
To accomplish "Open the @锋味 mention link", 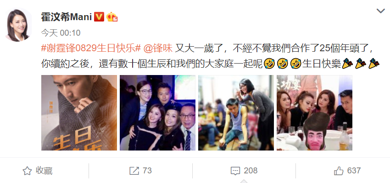I will 158,48.
